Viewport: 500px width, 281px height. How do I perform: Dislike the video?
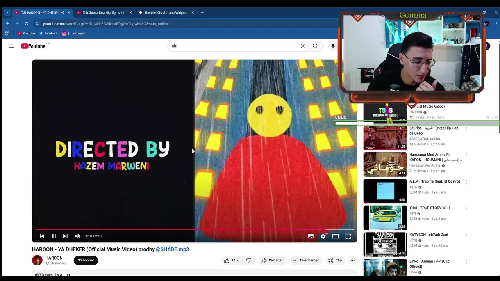point(249,260)
